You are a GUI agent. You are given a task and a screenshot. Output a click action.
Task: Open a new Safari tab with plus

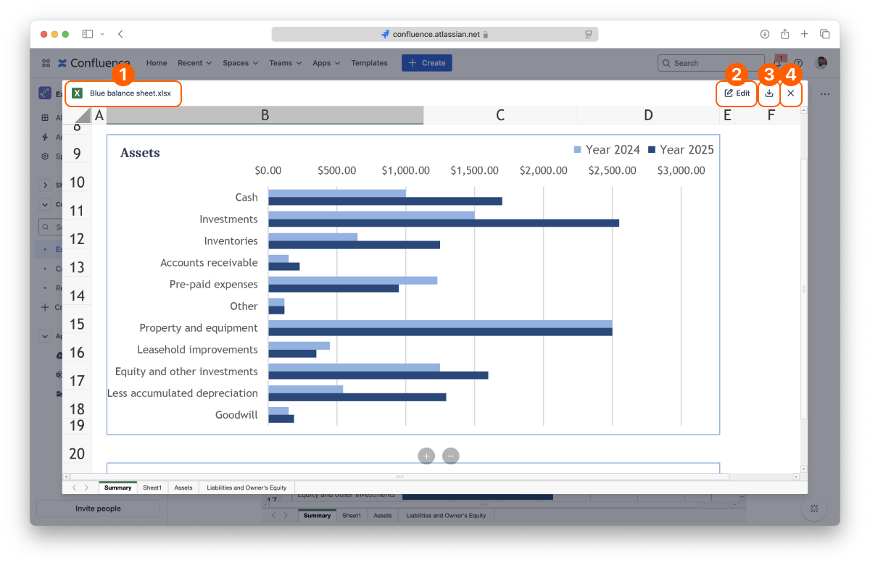click(805, 34)
